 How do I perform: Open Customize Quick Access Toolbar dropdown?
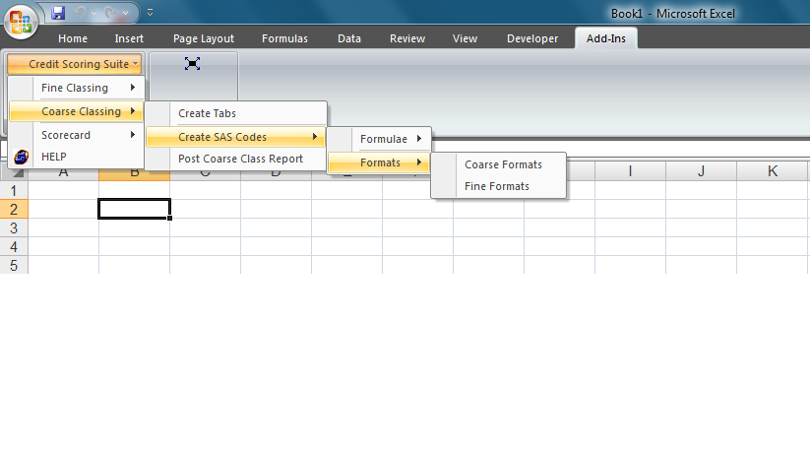click(x=150, y=13)
